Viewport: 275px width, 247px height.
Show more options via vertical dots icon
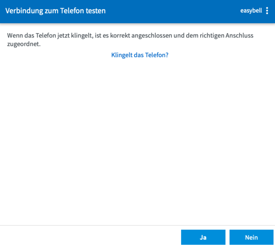[267, 11]
